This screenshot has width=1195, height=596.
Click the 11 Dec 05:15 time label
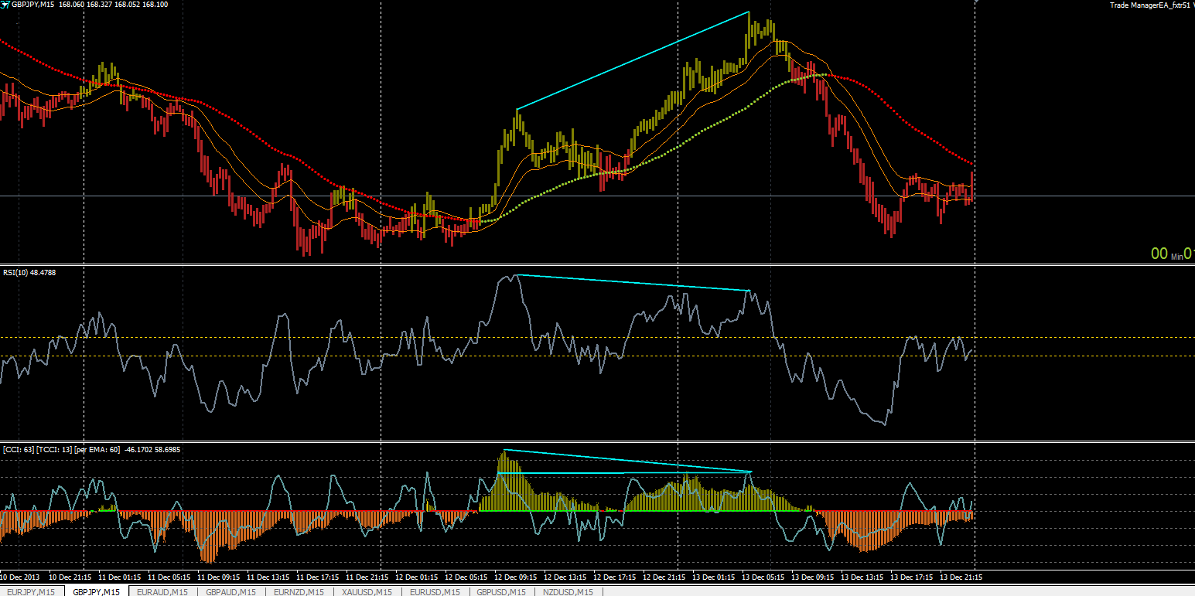170,577
